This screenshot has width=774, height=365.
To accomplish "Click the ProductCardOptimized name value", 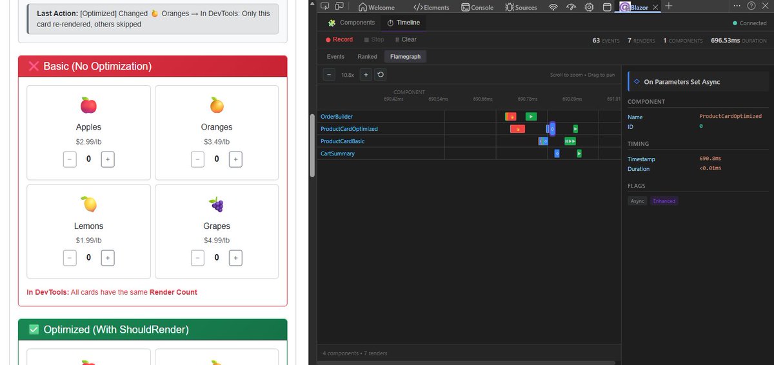I will pyautogui.click(x=730, y=117).
